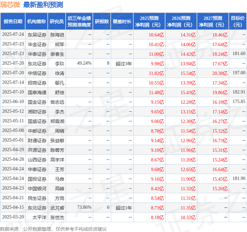The image size is (247, 232).
Task: Click the 近三年业绩预测准确度 column header
Action: pyautogui.click(x=79, y=22)
